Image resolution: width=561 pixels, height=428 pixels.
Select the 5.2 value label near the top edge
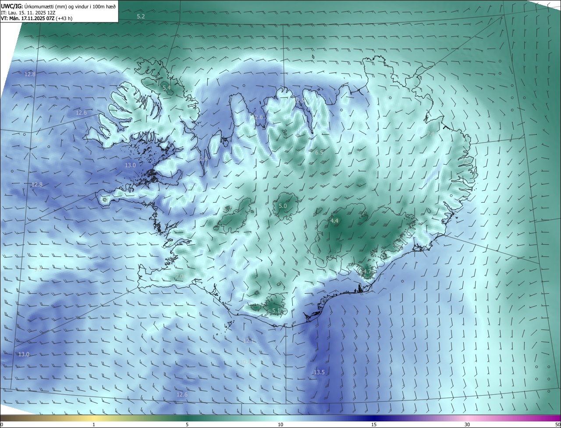pos(141,16)
